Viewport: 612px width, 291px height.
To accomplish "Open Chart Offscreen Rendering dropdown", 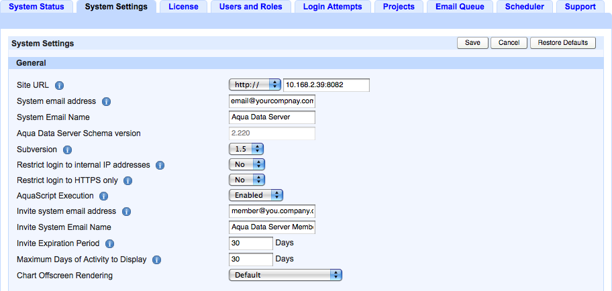I will click(285, 275).
